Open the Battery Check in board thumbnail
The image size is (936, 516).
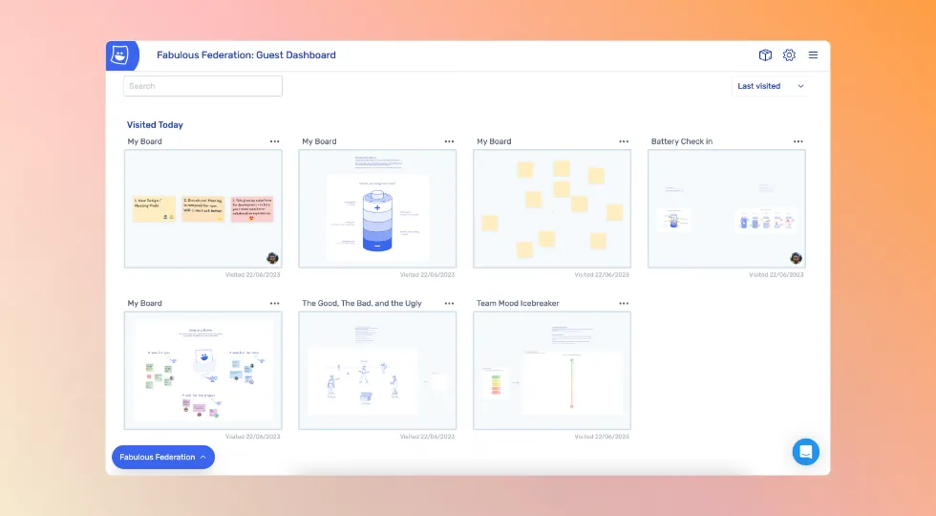pyautogui.click(x=727, y=208)
